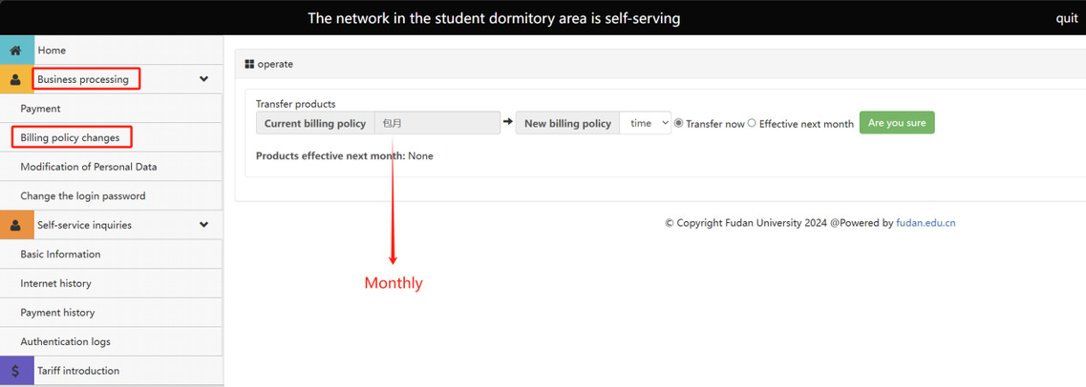Click the operate grid icon
This screenshot has width=1086, height=387.
point(249,64)
